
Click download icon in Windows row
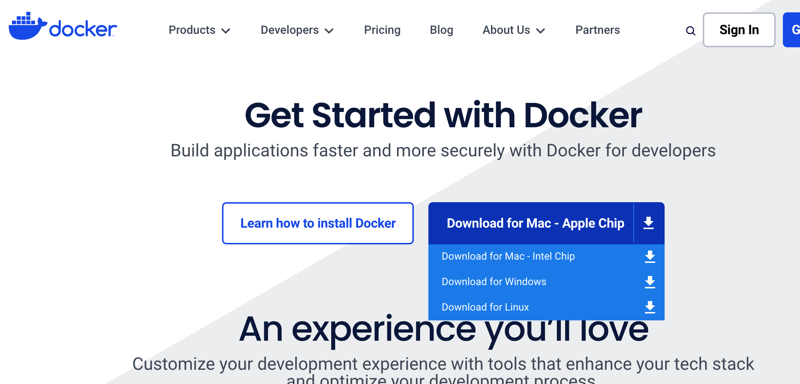(650, 282)
